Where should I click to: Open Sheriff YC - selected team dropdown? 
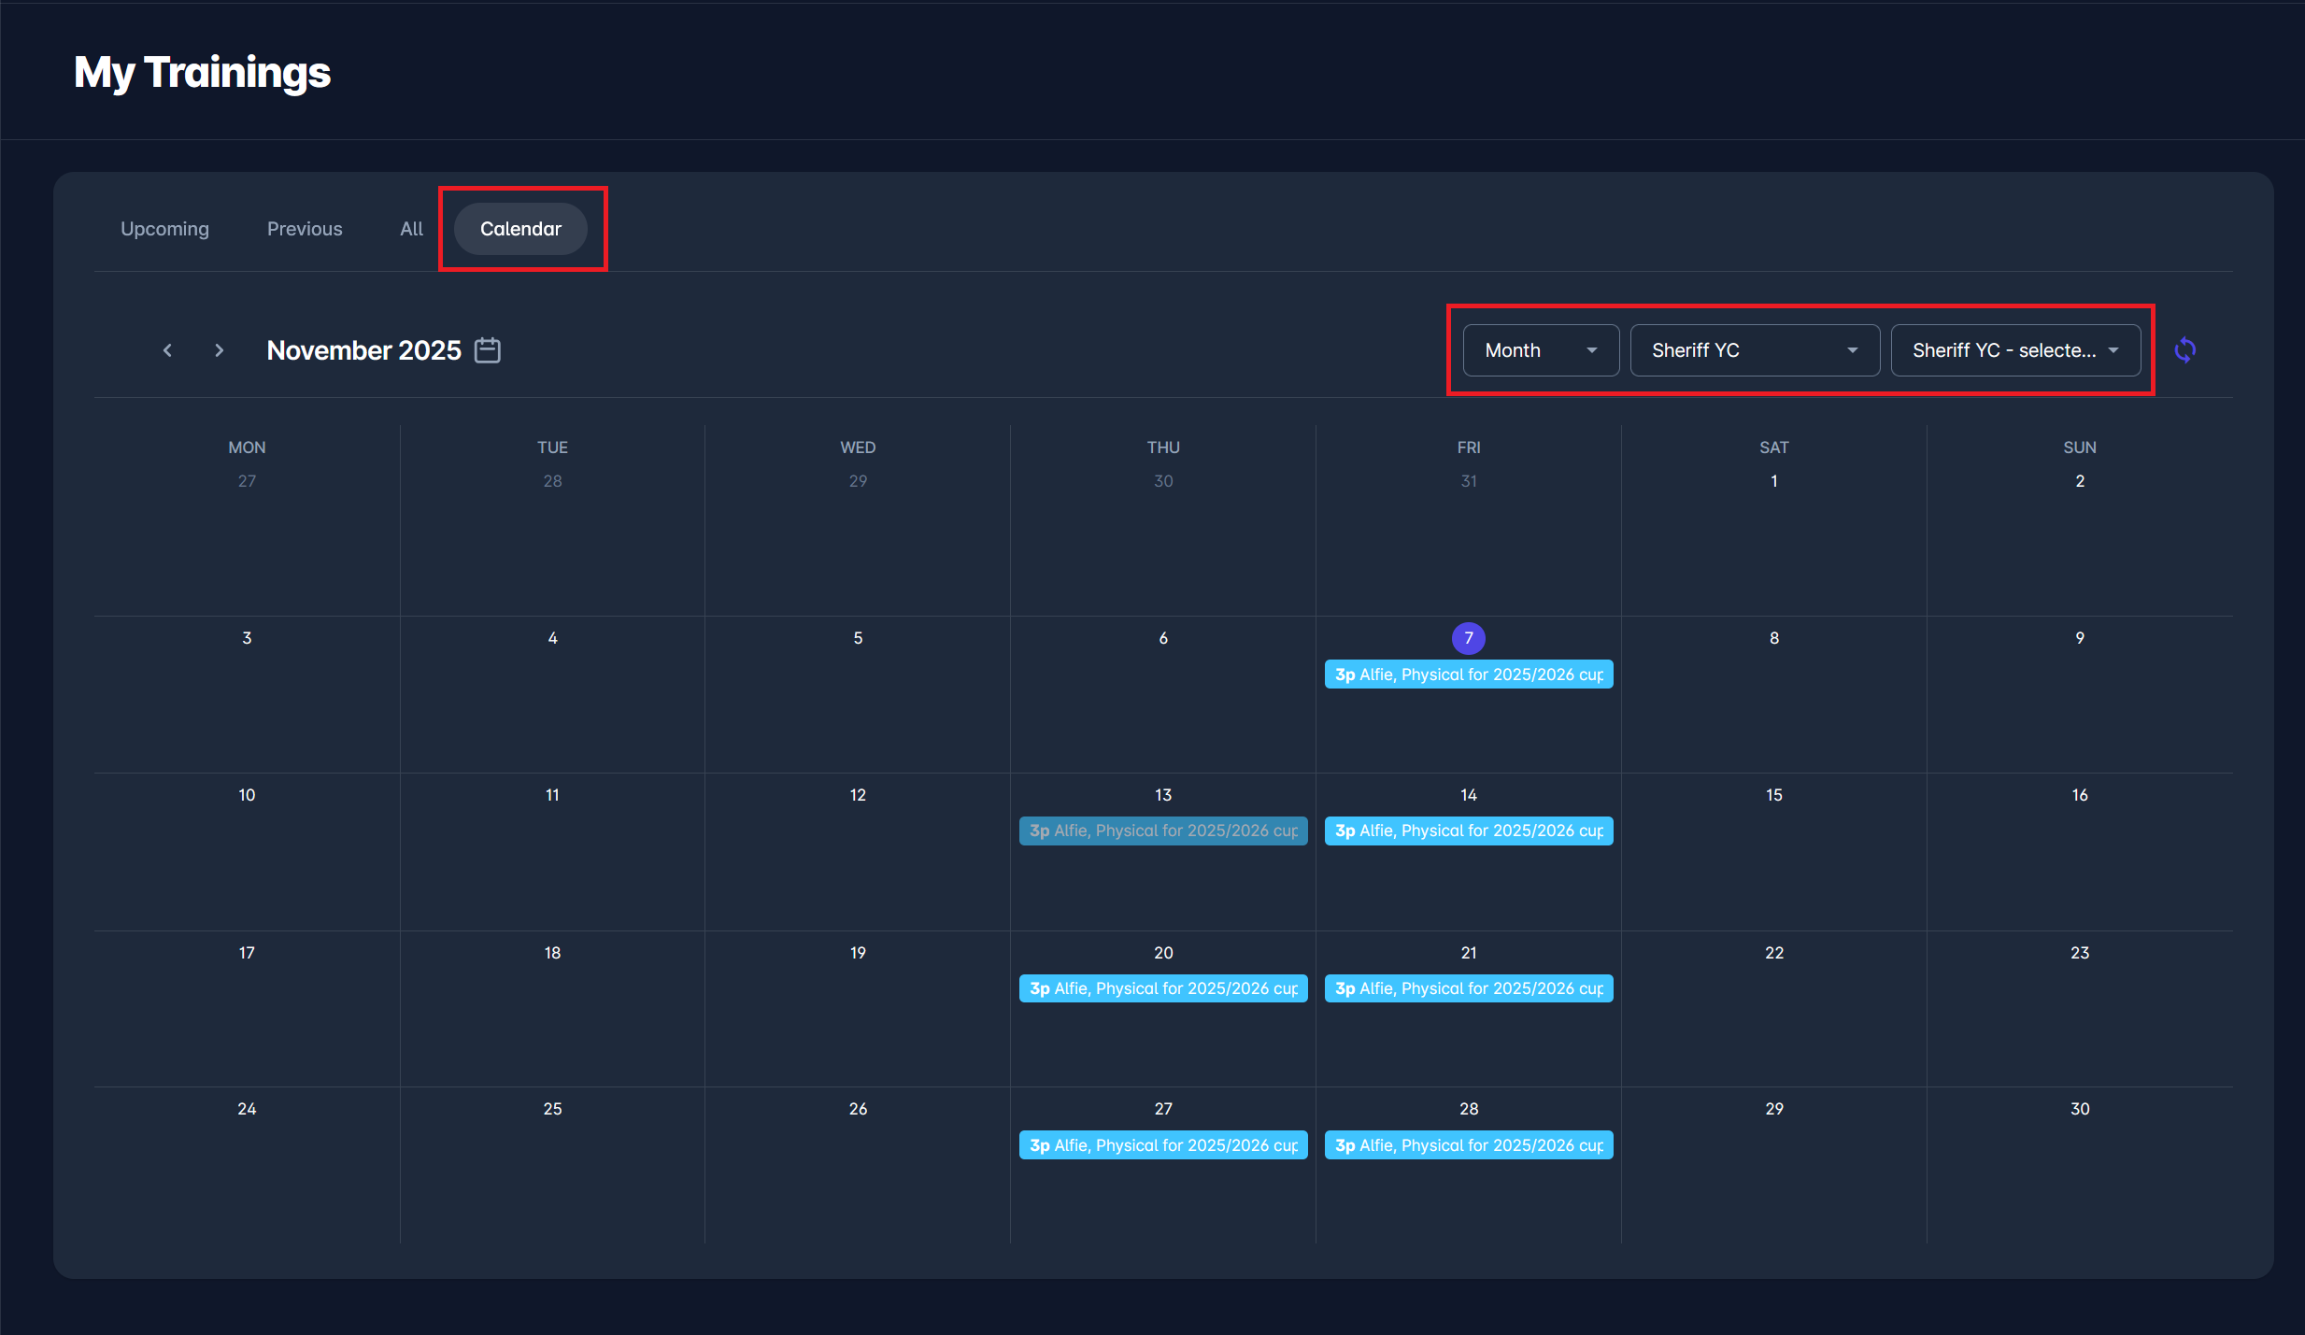coord(2014,350)
